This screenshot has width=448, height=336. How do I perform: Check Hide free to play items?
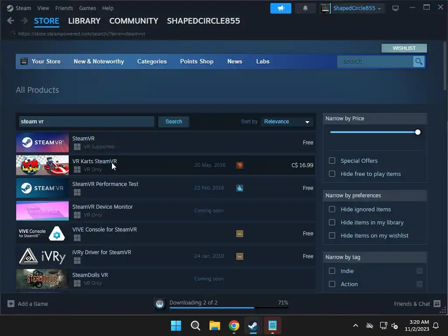pyautogui.click(x=332, y=174)
